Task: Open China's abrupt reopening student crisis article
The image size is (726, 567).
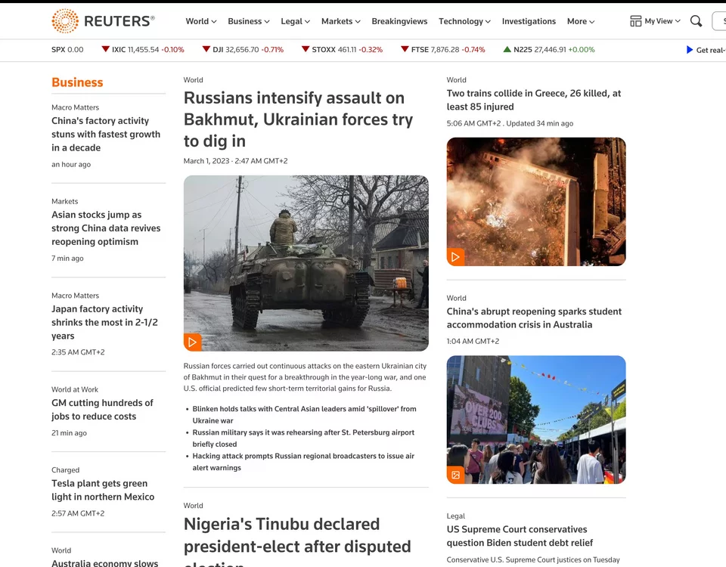Action: [x=535, y=318]
